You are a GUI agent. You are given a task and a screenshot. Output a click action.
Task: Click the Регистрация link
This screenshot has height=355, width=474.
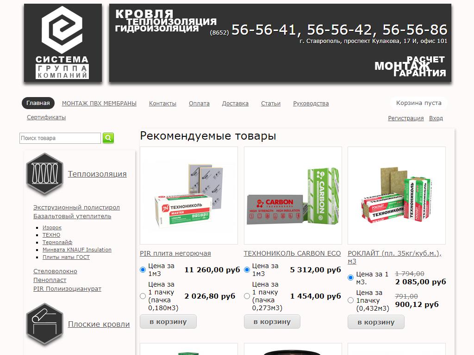pyautogui.click(x=405, y=118)
